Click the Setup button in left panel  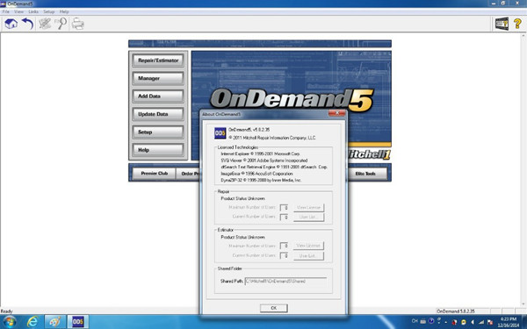158,132
